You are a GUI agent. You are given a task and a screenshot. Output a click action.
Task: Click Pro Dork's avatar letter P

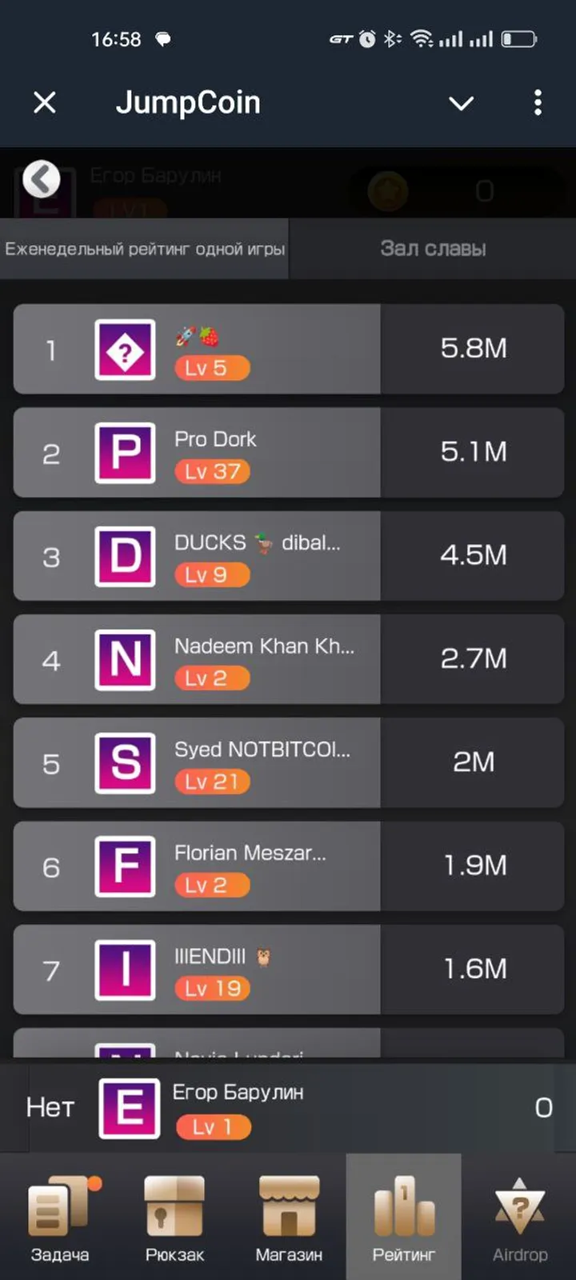point(124,453)
